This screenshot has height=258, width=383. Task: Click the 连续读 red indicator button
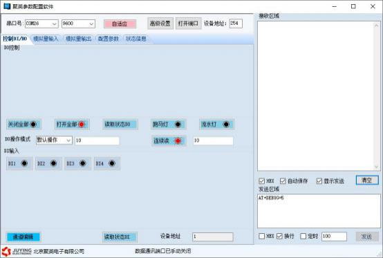pos(169,140)
